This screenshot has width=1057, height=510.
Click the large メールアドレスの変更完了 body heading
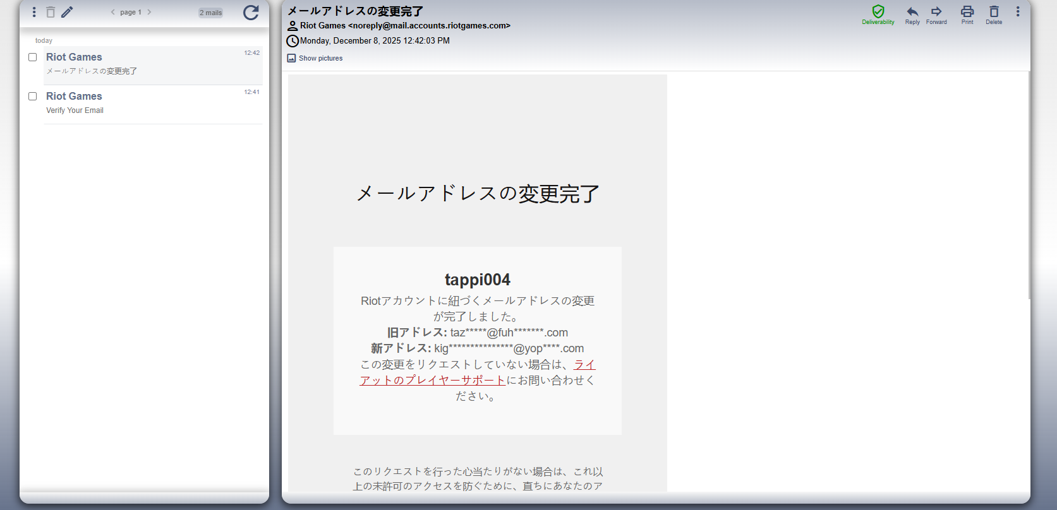[x=478, y=193]
